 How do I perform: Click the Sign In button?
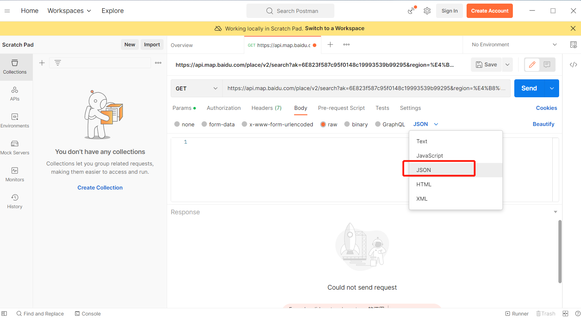pos(450,11)
